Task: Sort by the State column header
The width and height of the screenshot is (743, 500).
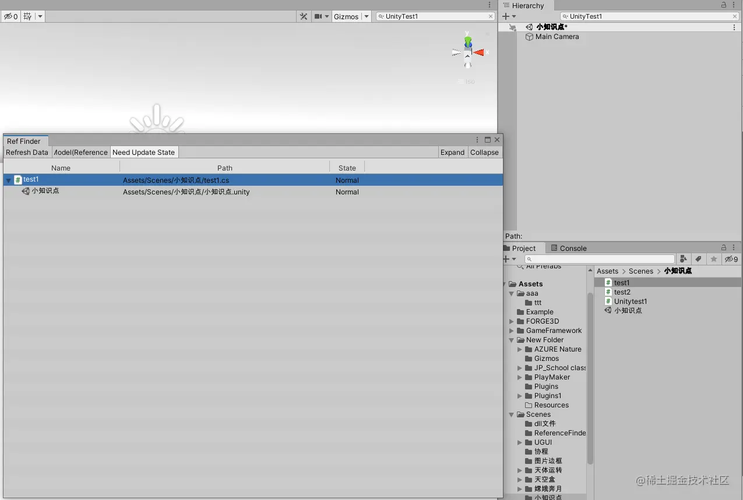Action: pyautogui.click(x=347, y=168)
